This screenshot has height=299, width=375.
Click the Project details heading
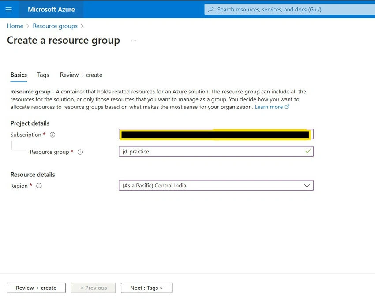pyautogui.click(x=30, y=123)
